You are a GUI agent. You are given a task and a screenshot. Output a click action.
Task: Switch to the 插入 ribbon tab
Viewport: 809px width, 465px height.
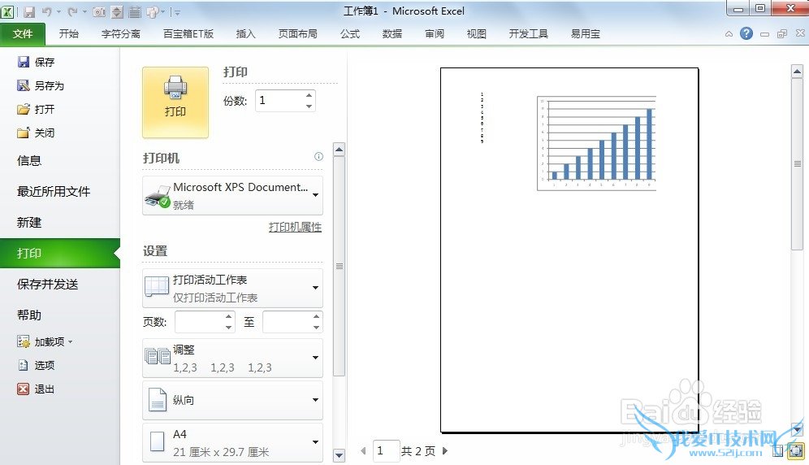tap(245, 34)
